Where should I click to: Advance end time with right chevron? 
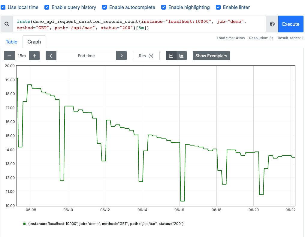(121, 56)
